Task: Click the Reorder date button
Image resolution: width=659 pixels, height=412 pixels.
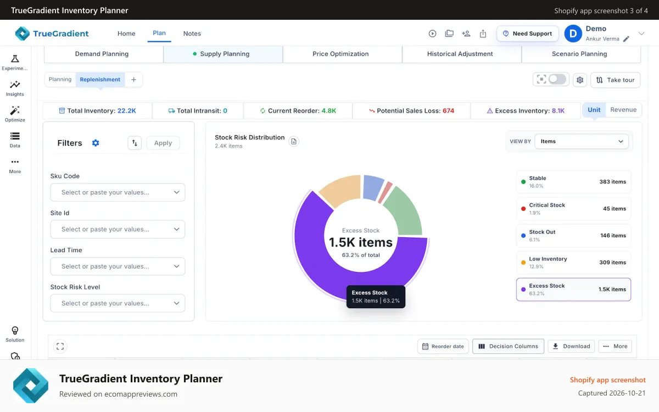Action: click(443, 346)
